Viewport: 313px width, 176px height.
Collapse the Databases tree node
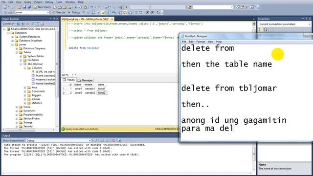(8, 33)
